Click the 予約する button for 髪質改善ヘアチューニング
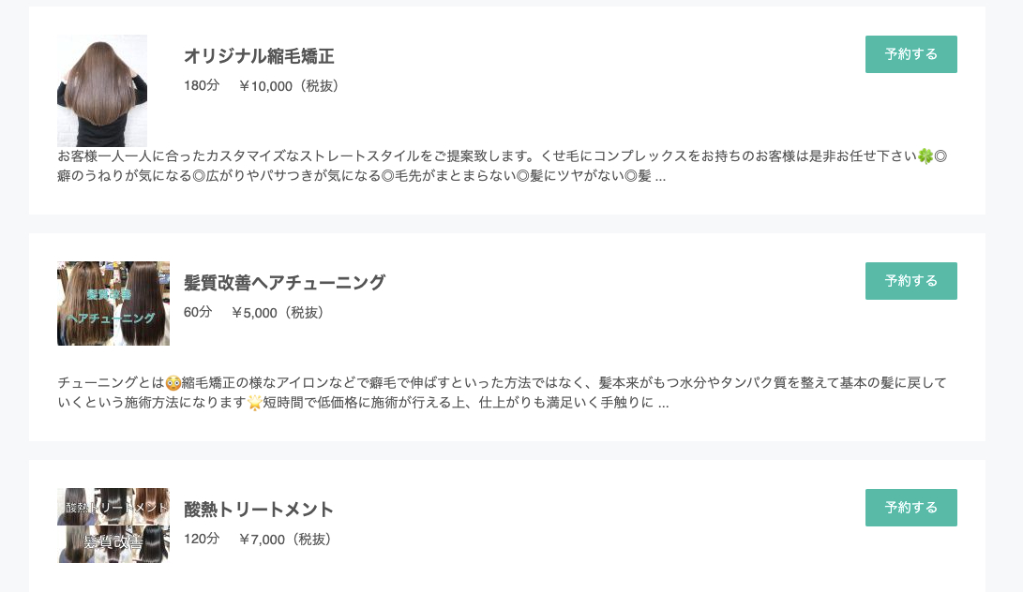Image resolution: width=1023 pixels, height=592 pixels. coord(910,280)
